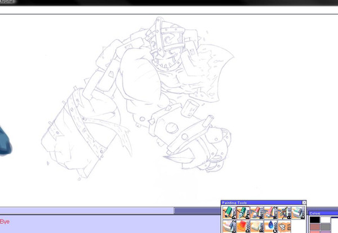Select the Pen tool
Image resolution: width=338 pixels, height=233 pixels.
pyautogui.click(x=243, y=212)
